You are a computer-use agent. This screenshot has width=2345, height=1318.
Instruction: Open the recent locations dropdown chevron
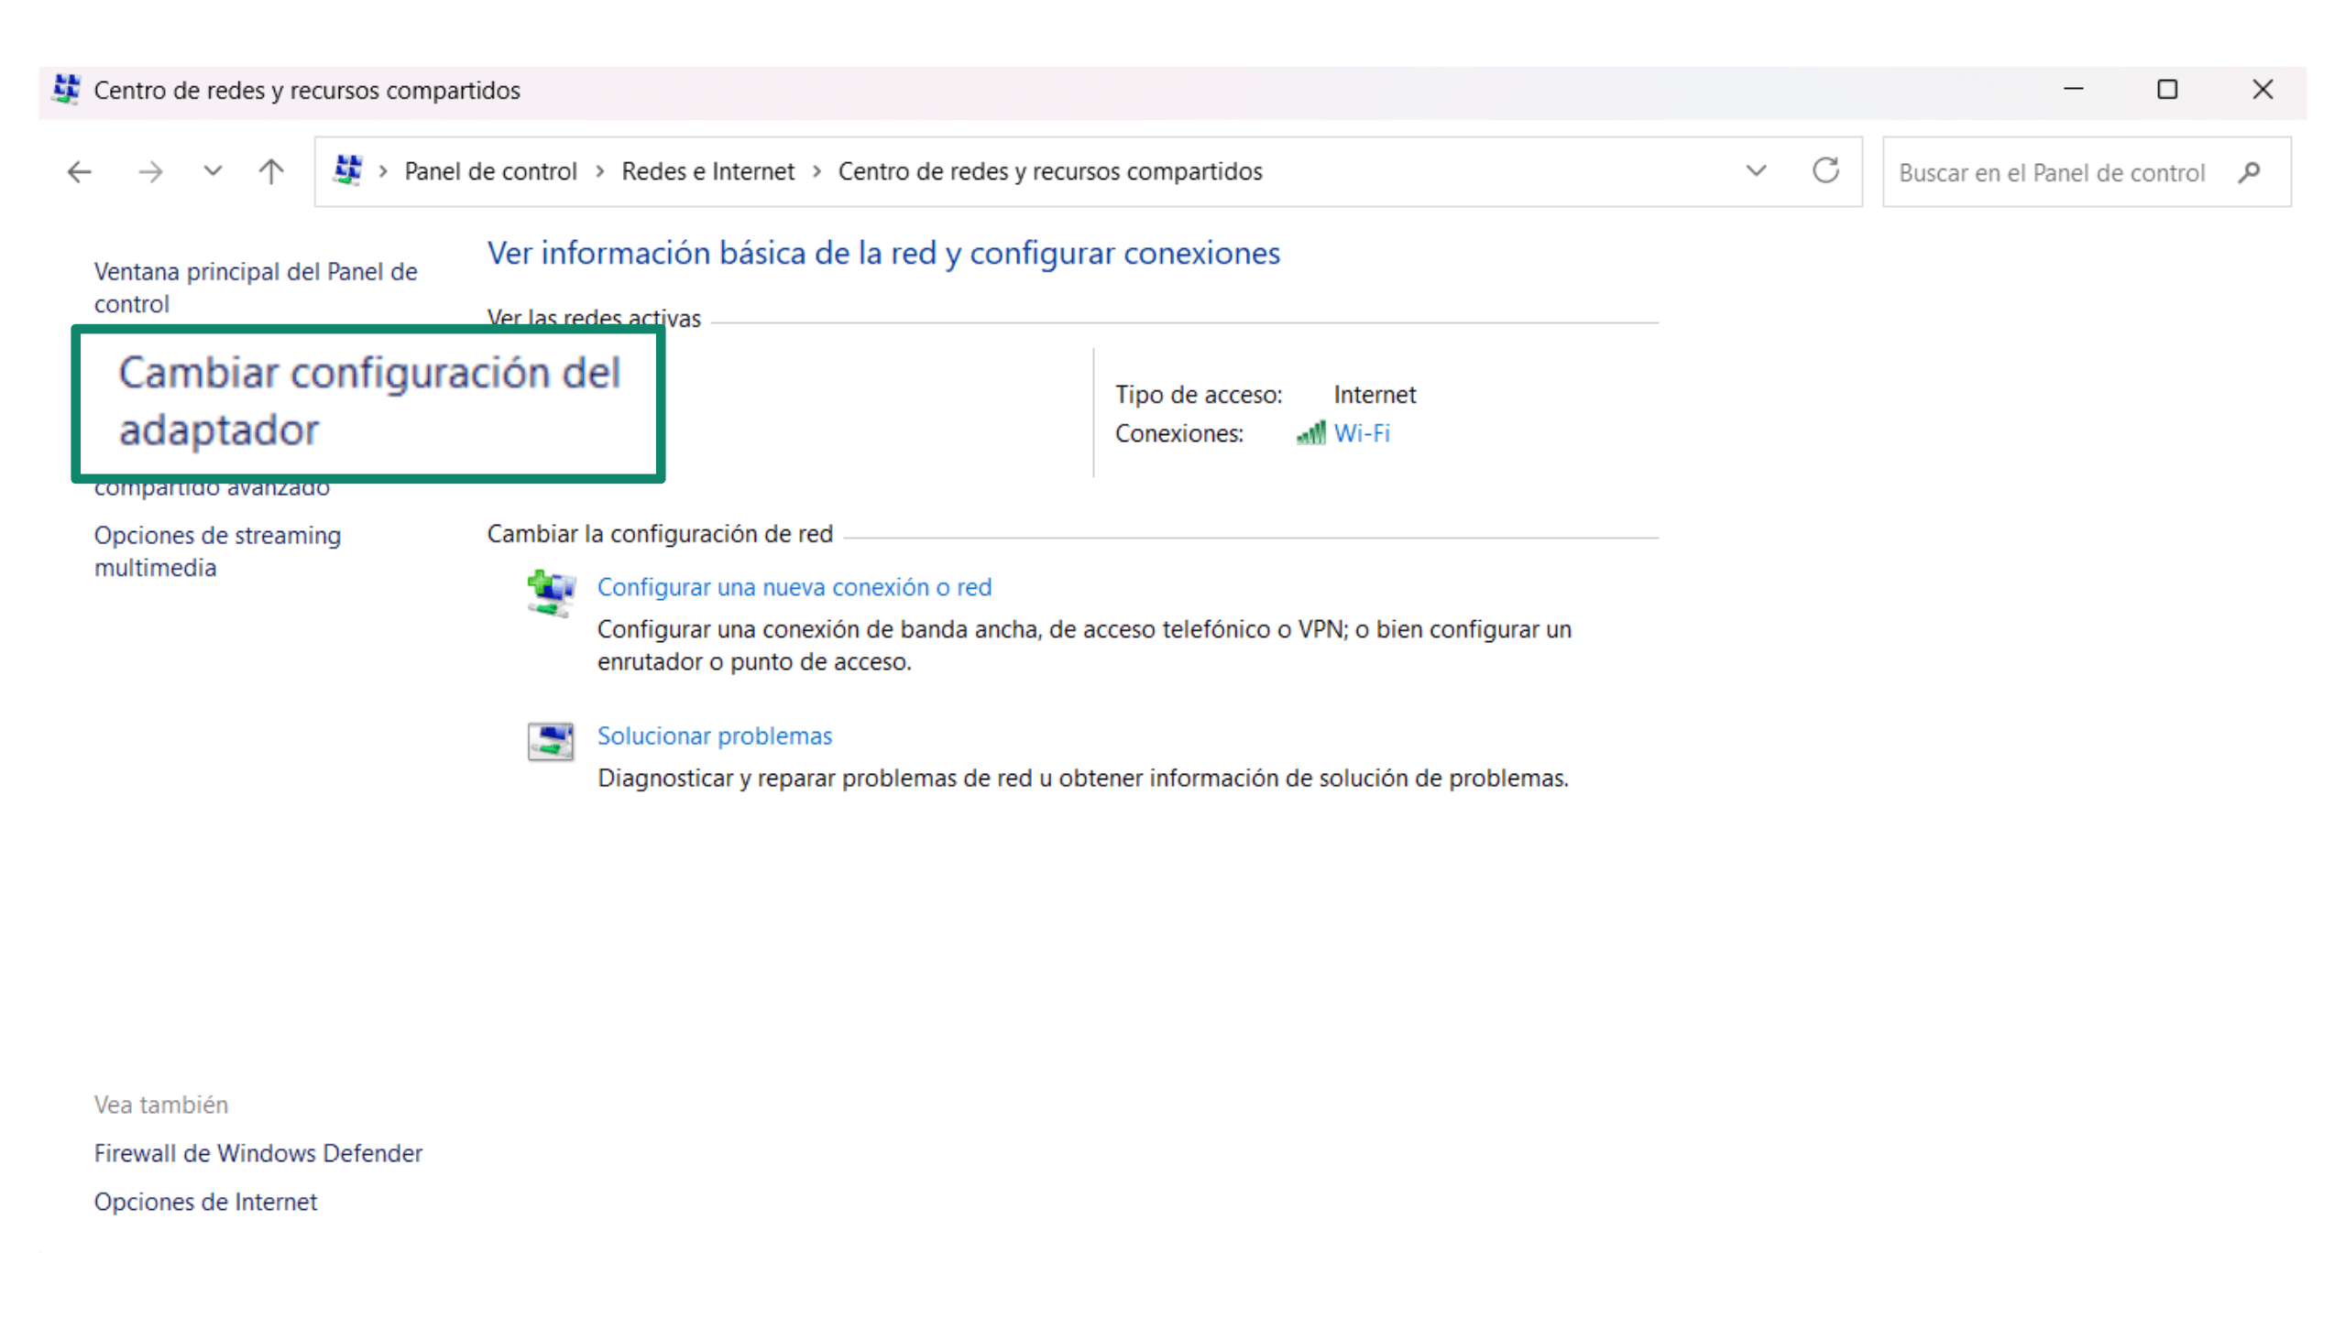[x=212, y=171]
